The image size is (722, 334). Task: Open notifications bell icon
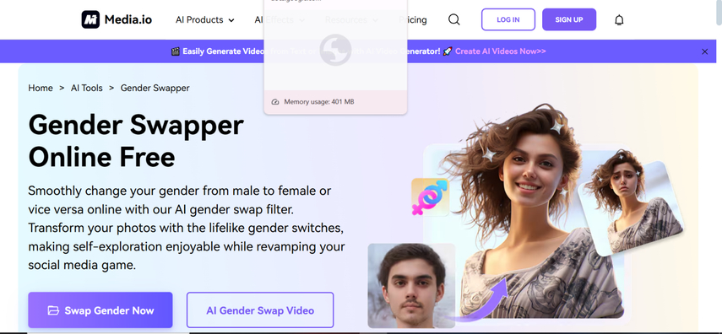click(x=619, y=19)
